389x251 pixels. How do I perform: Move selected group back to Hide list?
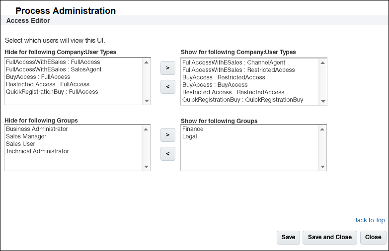coord(168,154)
